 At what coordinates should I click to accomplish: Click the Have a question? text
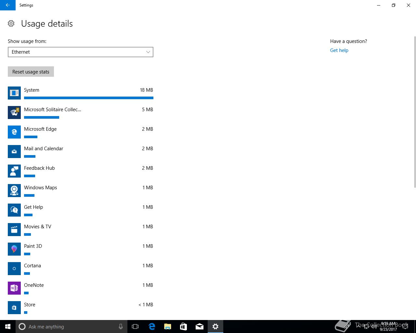tap(348, 41)
